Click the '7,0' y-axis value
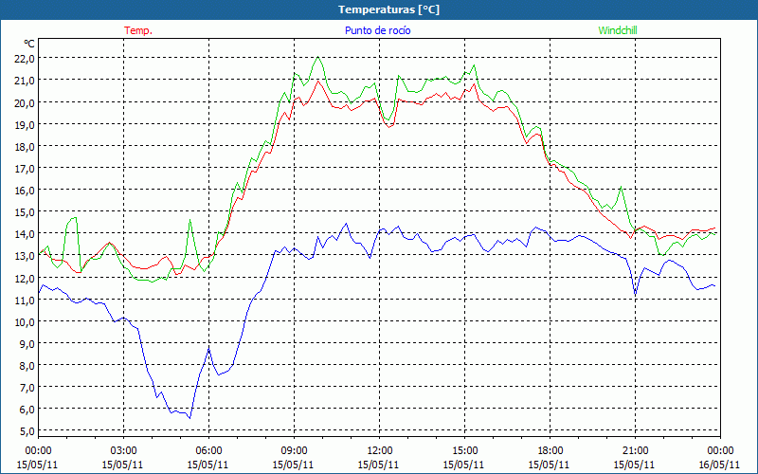Viewport: 758px width, 474px height. [x=28, y=388]
